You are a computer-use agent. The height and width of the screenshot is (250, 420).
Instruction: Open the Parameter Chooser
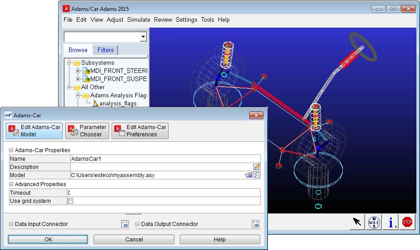[87, 130]
